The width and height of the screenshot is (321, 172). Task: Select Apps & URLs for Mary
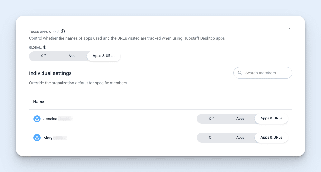click(271, 138)
